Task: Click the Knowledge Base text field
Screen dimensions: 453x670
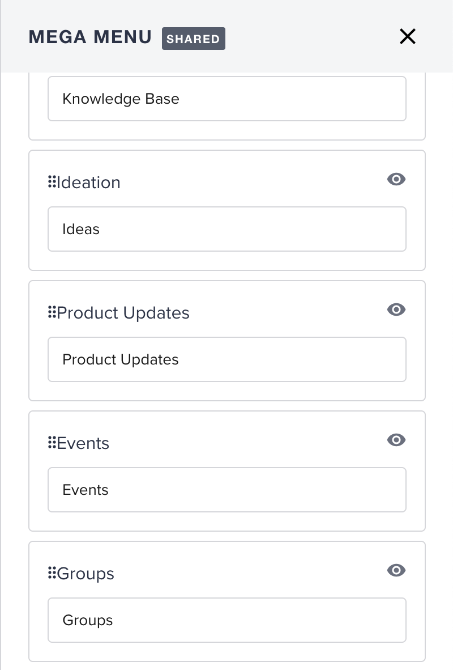Action: click(x=226, y=99)
